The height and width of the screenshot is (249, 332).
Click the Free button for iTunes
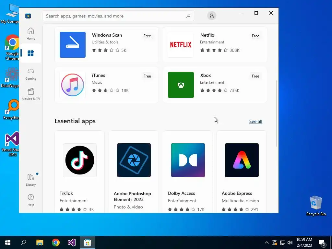click(x=147, y=76)
